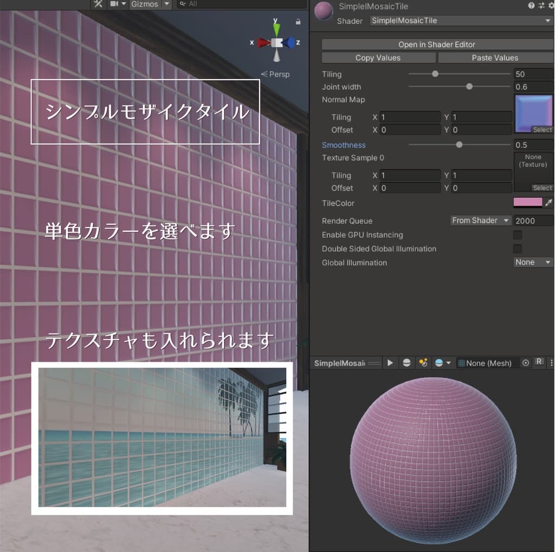Expand Render Queue From Shader dropdown
The image size is (555, 552).
click(x=481, y=220)
